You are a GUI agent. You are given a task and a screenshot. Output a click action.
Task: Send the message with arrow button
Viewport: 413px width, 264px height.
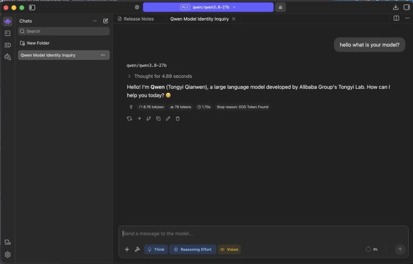click(400, 250)
